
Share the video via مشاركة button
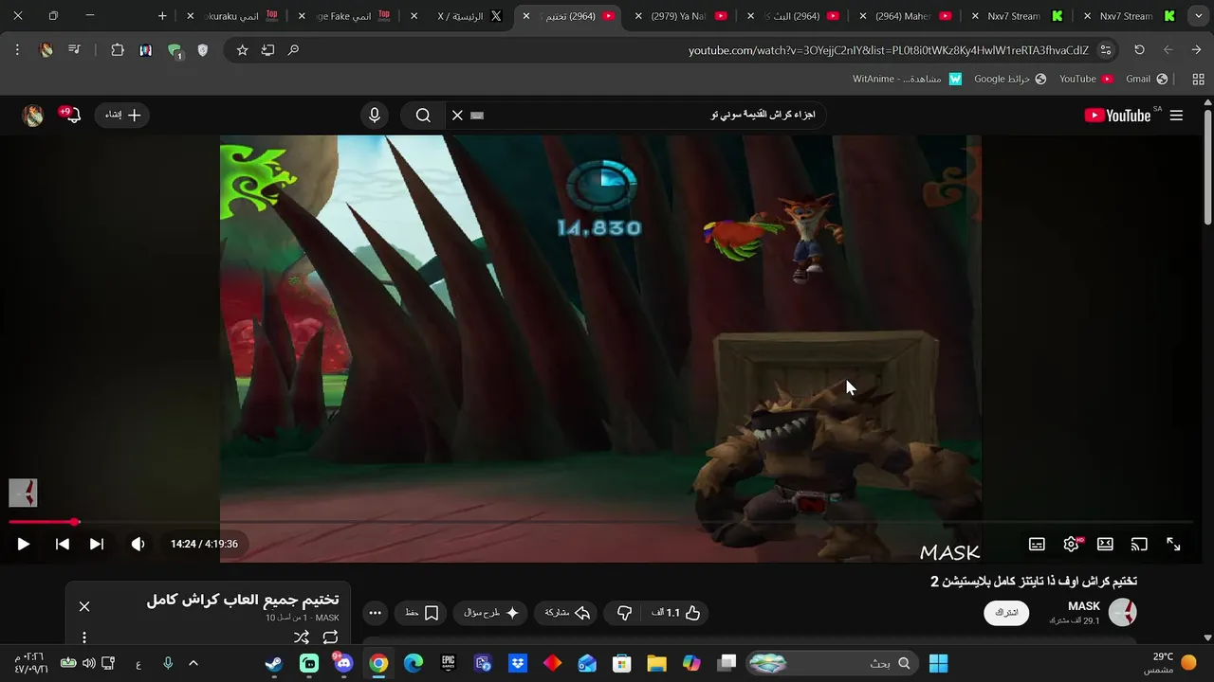click(x=565, y=613)
